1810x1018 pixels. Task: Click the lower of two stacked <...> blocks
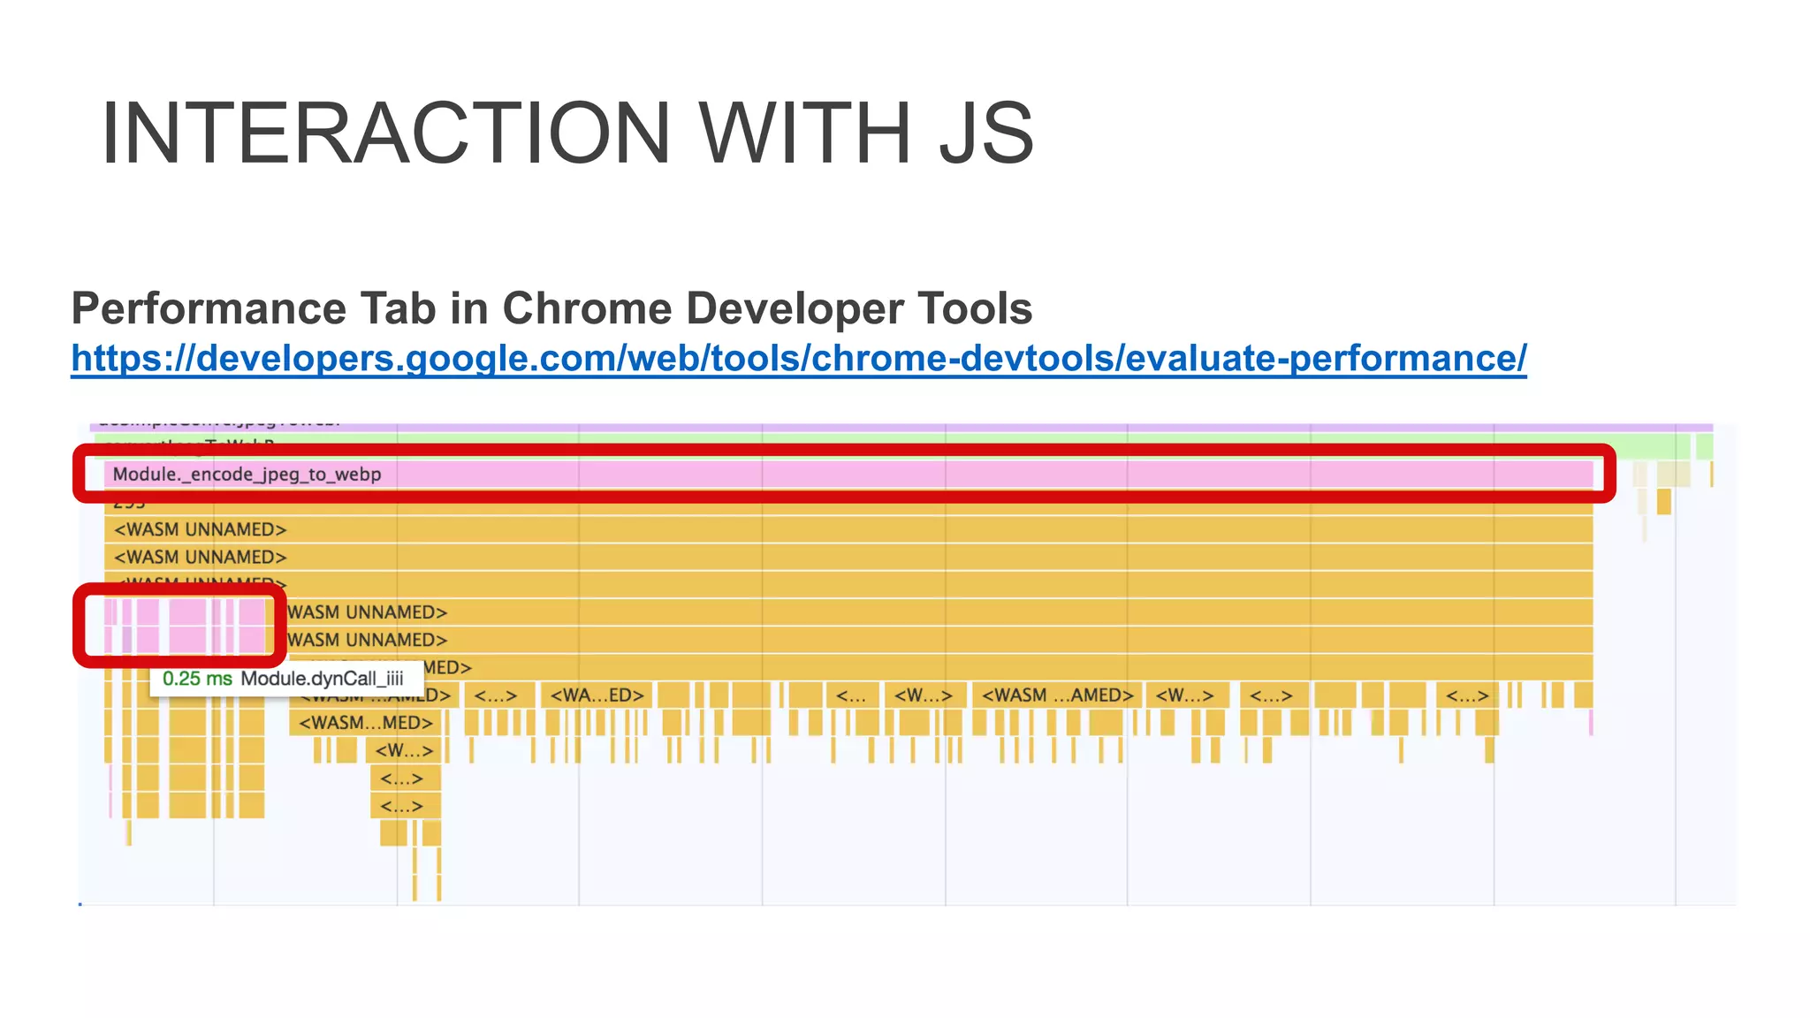[x=402, y=806]
